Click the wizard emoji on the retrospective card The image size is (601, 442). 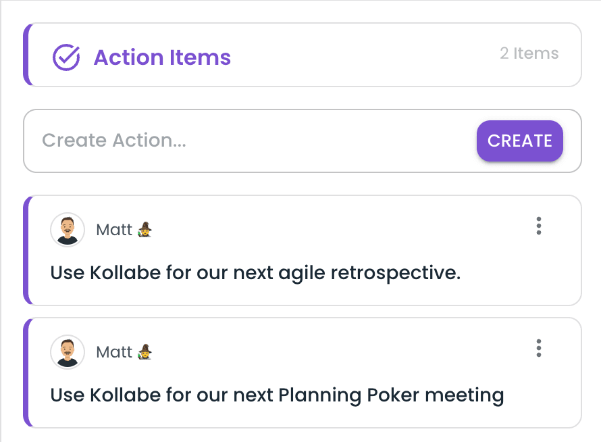click(x=145, y=230)
